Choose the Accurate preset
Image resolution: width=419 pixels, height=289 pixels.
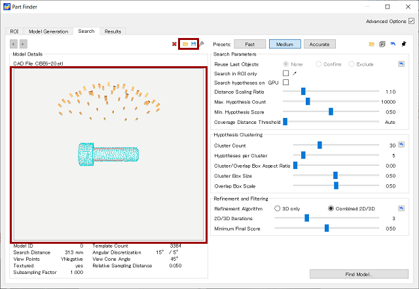coord(319,44)
